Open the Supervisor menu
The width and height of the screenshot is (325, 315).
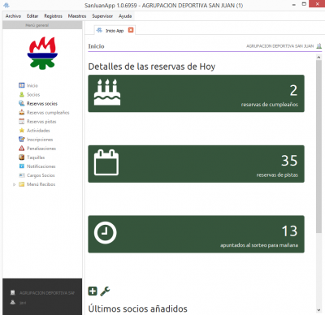click(102, 16)
